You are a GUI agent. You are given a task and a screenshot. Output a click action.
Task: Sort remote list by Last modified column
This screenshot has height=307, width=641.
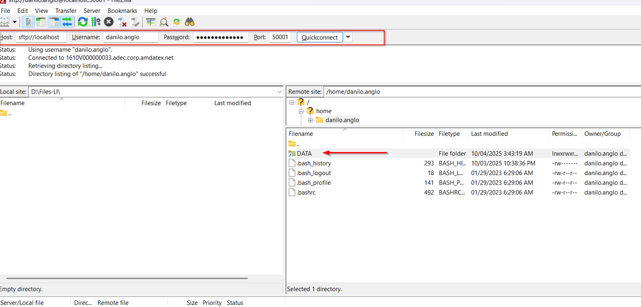[509, 134]
